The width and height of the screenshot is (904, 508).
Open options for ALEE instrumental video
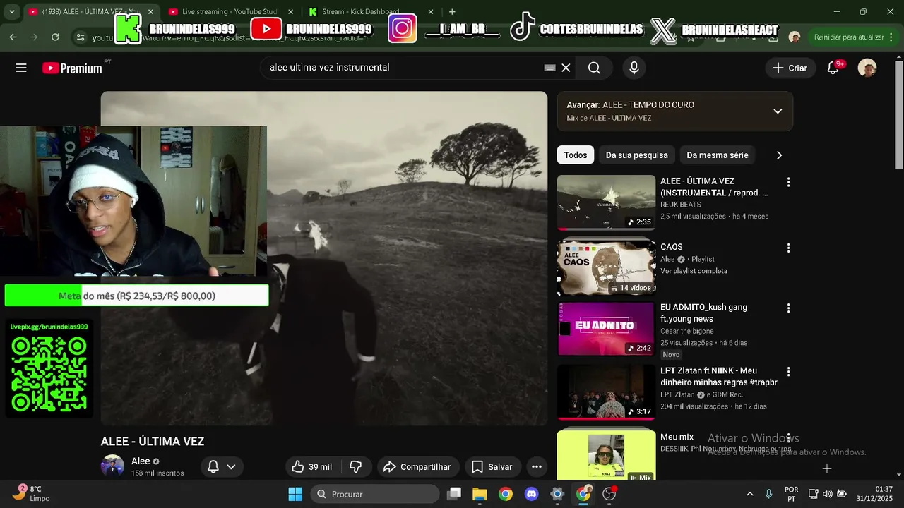788,182
